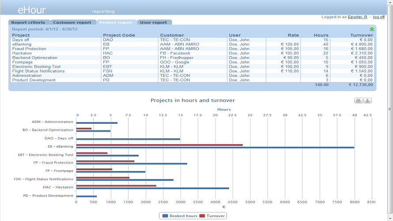The width and height of the screenshot is (393, 221).
Task: Download the chart using the export icon
Action: 367,101
